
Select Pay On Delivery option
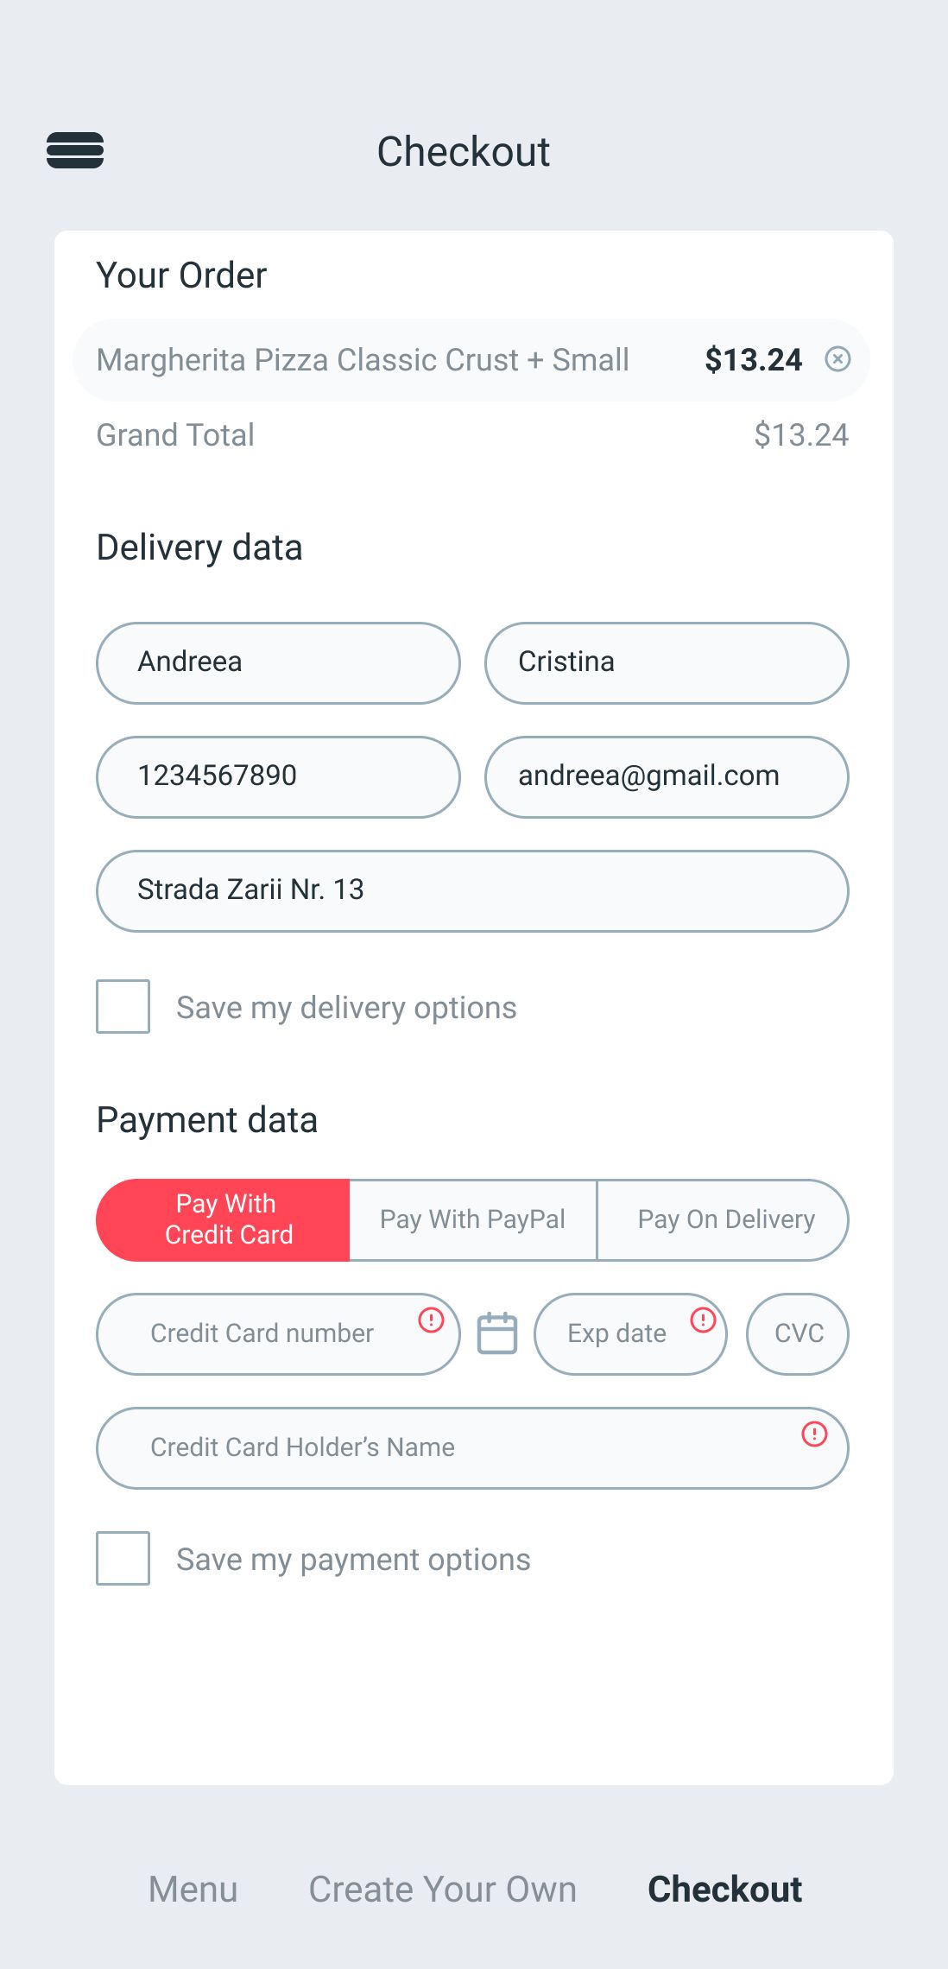[x=724, y=1219]
